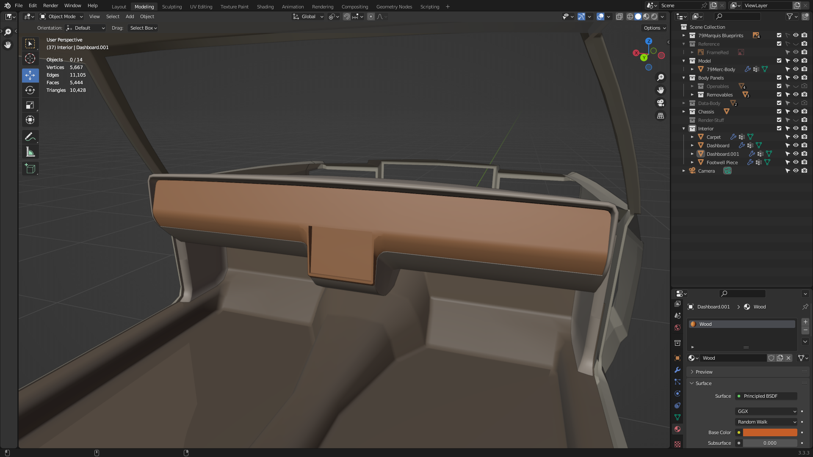Toggle Camera visibility eye icon
This screenshot has width=813, height=457.
point(796,171)
